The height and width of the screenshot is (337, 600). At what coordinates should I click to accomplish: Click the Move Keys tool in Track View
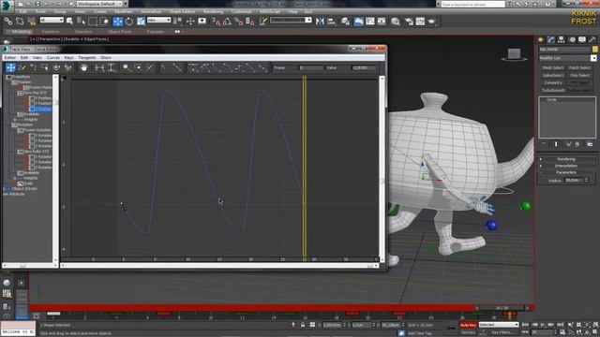coord(10,67)
